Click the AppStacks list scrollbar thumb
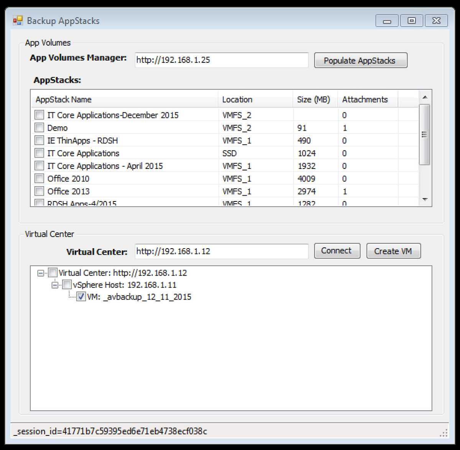 [x=425, y=134]
